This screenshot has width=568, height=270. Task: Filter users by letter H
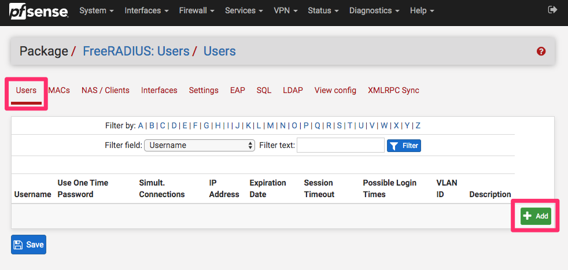[217, 126]
